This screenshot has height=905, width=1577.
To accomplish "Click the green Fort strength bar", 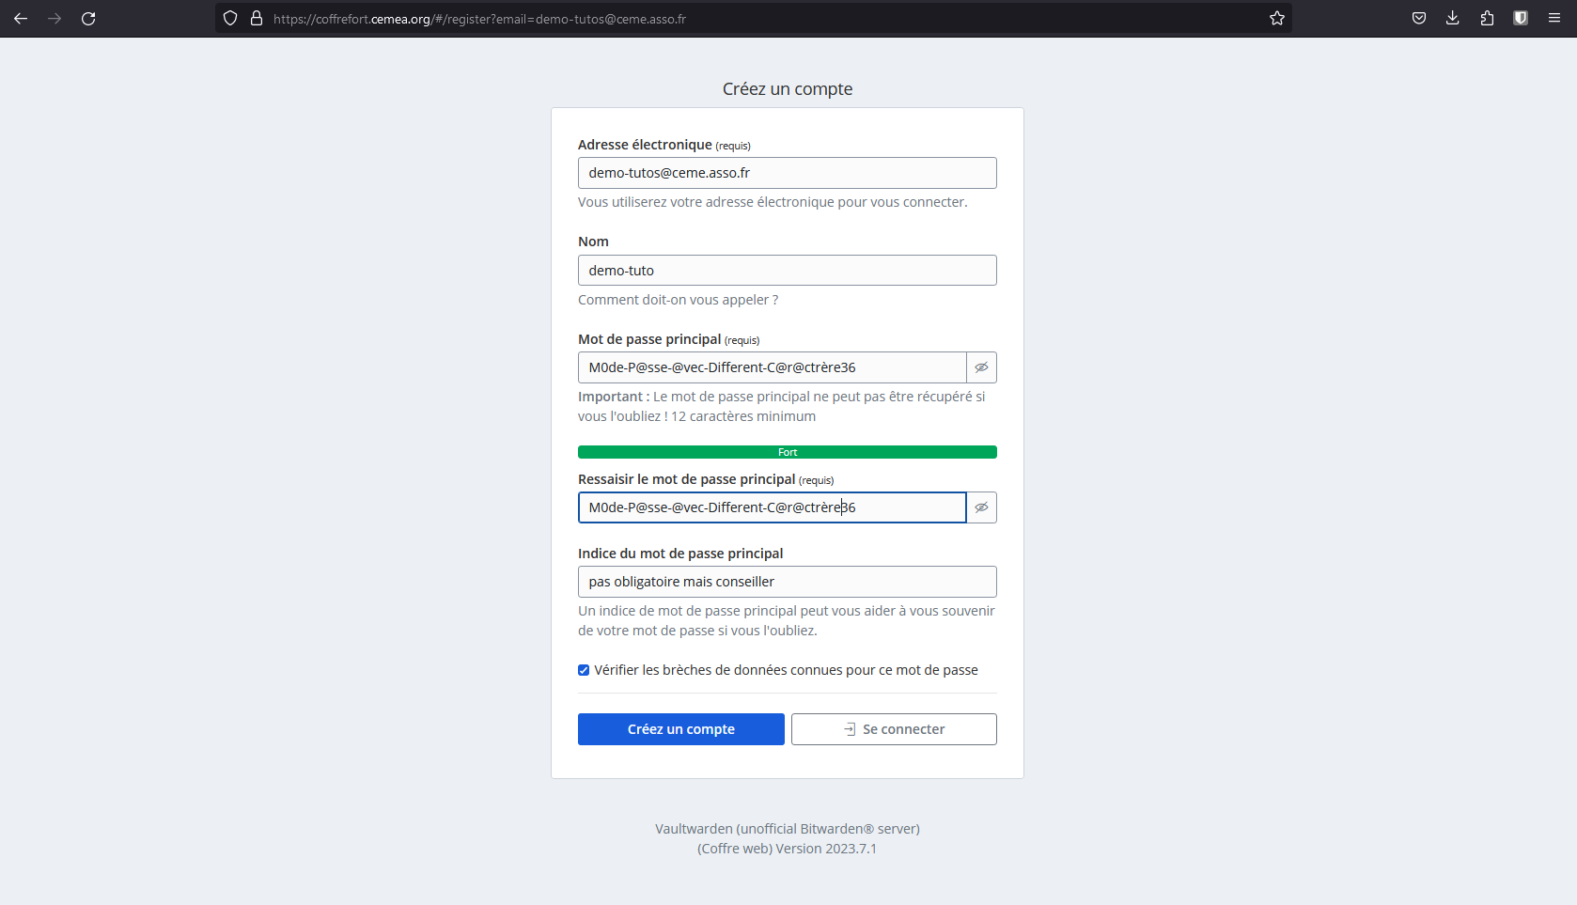I will (x=788, y=452).
